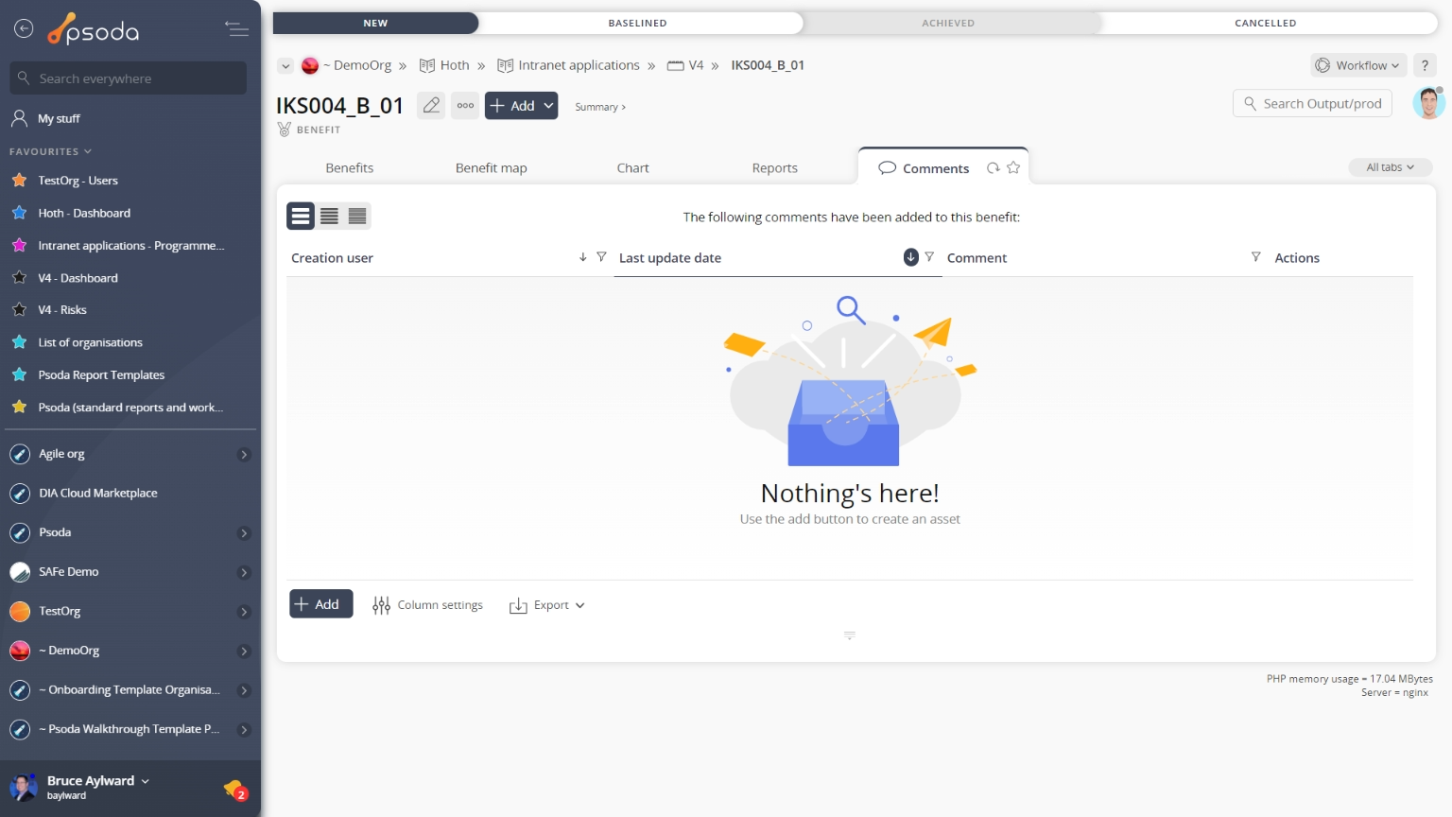
Task: Collapse the sidebar with the menu icon
Action: click(x=236, y=29)
